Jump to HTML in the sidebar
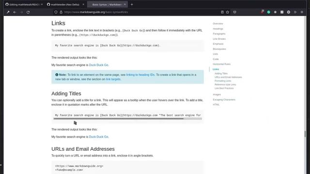 [216, 104]
